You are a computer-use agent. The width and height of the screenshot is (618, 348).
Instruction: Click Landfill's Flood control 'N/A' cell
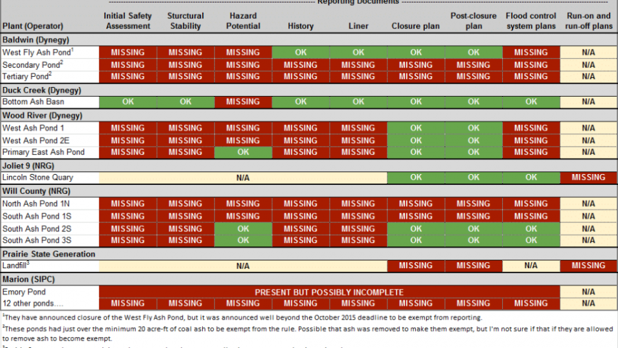pos(531,266)
